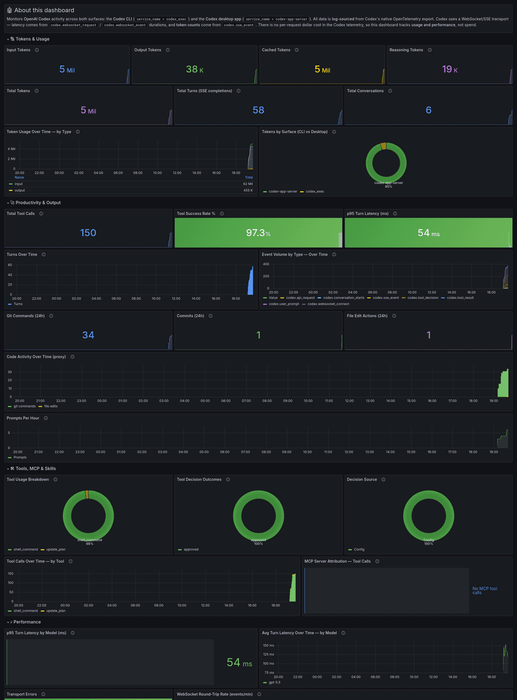
Task: Click the Total Tool Calls value 150
Action: tap(88, 233)
